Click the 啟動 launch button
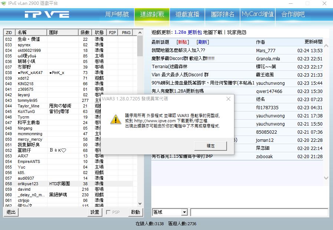Viewport: 333px width, 230px height. coord(135,212)
